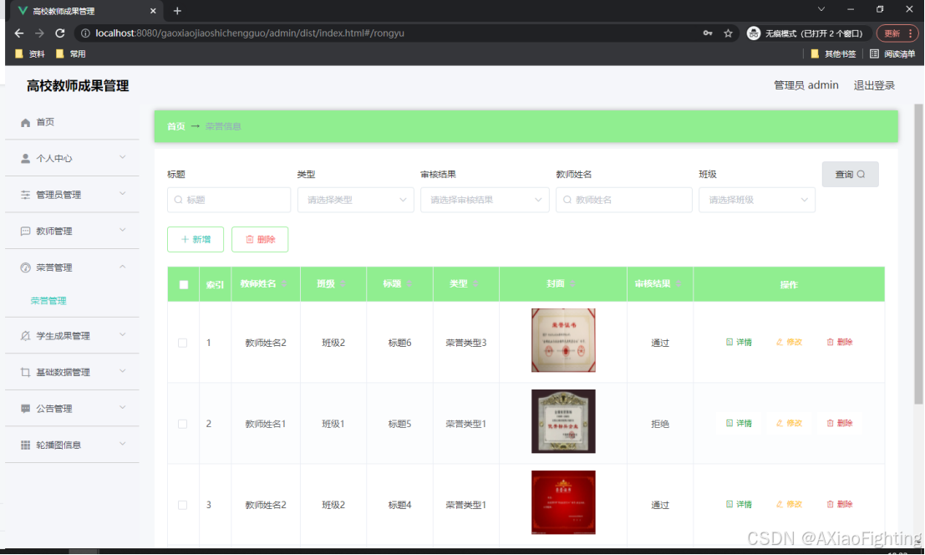Open the red certificate thumbnail in row 3

(x=563, y=502)
